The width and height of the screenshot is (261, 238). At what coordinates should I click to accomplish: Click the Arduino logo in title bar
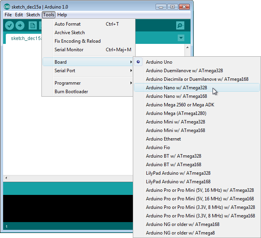point(7,7)
